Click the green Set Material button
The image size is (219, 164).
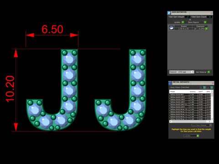point(209,72)
